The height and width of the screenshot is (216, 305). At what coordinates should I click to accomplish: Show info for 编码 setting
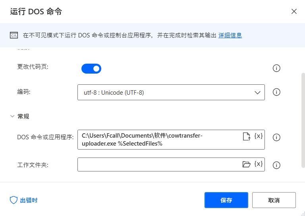[276, 92]
